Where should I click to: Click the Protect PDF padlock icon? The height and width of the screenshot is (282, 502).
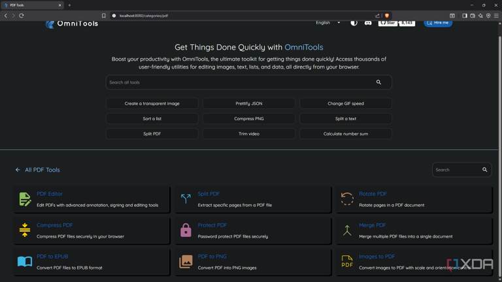pyautogui.click(x=186, y=230)
